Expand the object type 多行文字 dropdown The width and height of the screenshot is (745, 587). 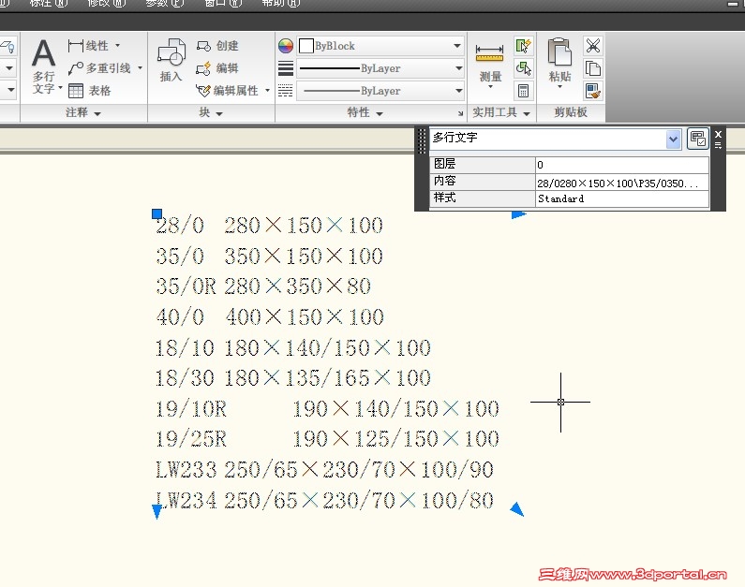[673, 139]
